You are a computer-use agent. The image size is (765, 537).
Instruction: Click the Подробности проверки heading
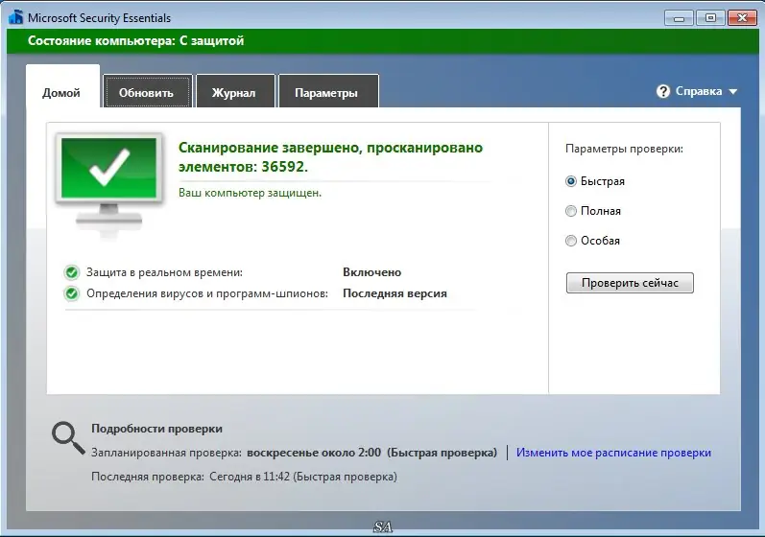(x=156, y=429)
